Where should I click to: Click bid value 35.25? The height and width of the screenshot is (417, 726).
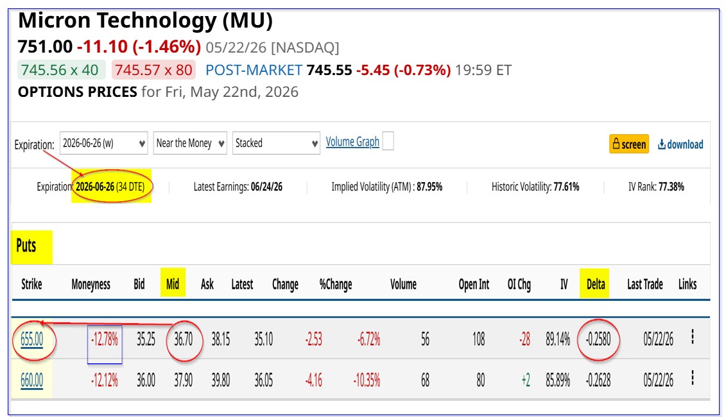tap(146, 340)
